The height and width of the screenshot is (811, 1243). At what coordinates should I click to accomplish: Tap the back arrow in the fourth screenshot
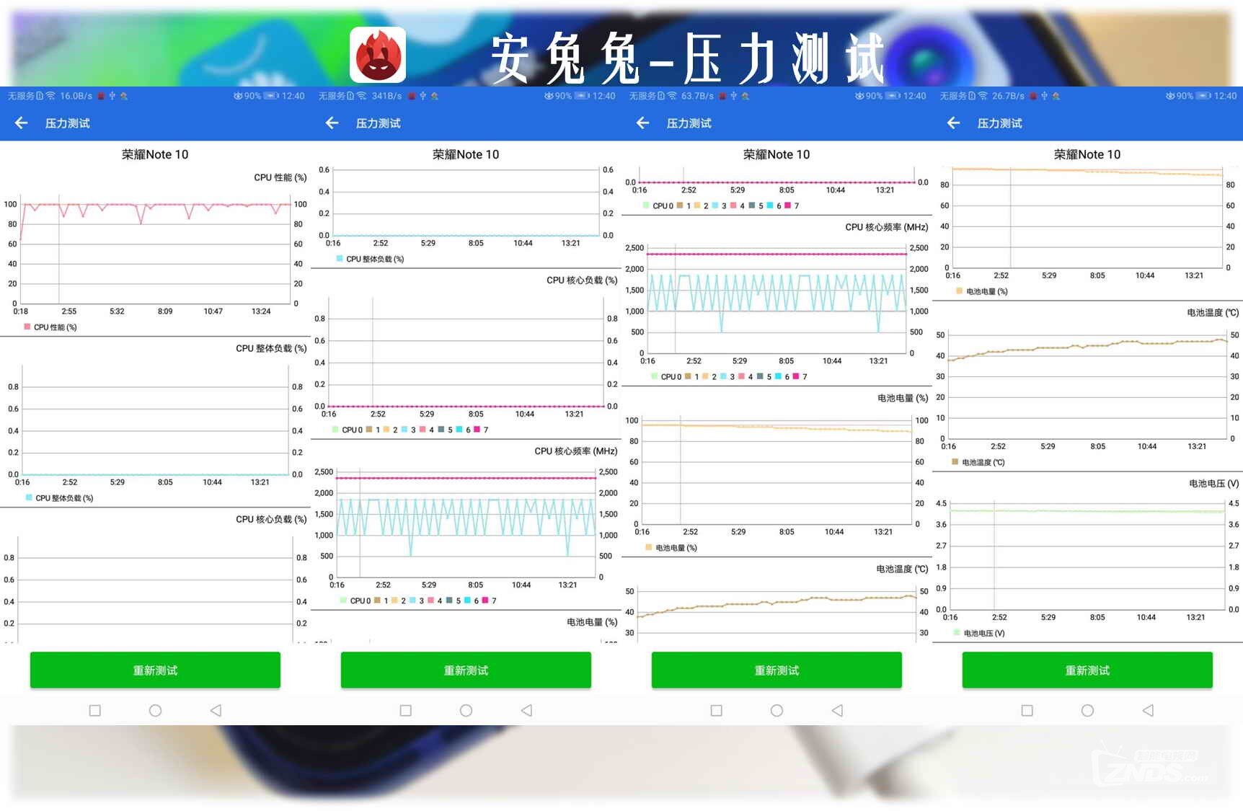[953, 123]
